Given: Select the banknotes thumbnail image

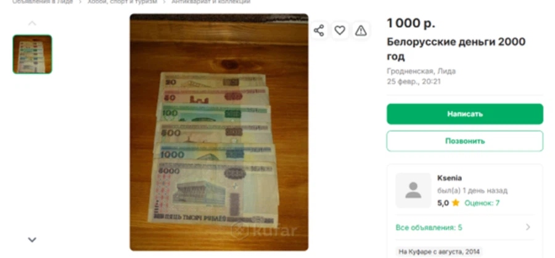Looking at the screenshot, I should click(33, 54).
